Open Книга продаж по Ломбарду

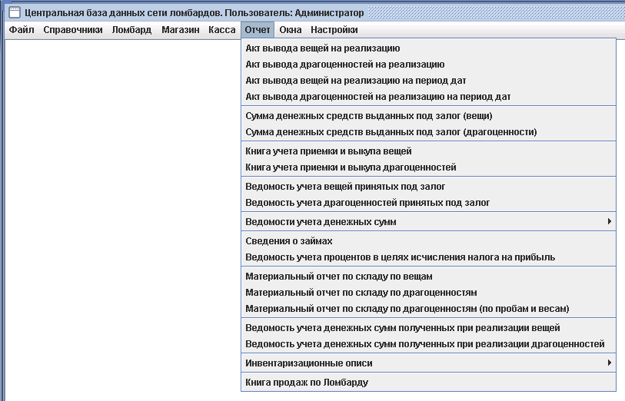pos(428,383)
